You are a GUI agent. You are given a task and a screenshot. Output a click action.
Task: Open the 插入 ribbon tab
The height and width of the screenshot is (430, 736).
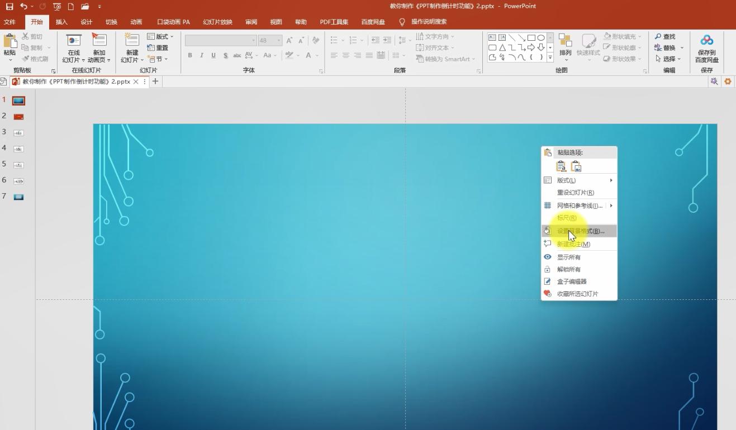pos(61,22)
